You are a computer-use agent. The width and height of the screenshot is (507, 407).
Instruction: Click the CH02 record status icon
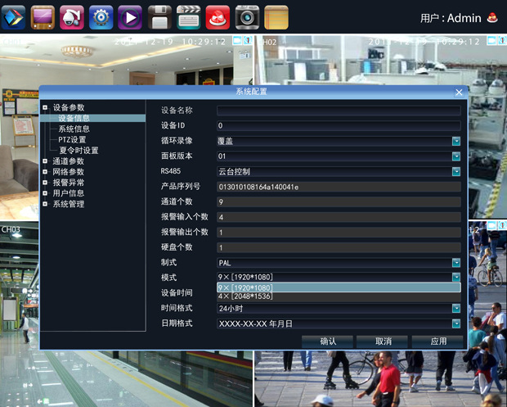pyautogui.click(x=491, y=40)
